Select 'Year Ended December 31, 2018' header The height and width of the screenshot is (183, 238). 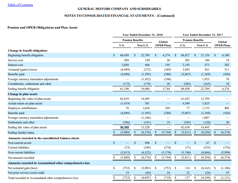point(142,35)
